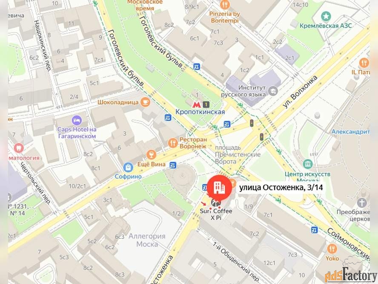Screen dimensions: 378x284
Task: Click the Преображенская церковь cross icon
Action: click(361, 203)
